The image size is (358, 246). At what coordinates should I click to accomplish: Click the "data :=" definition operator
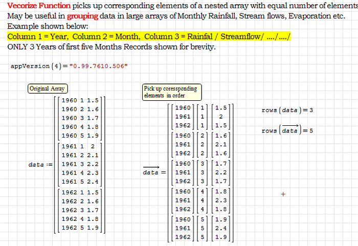pos(39,164)
